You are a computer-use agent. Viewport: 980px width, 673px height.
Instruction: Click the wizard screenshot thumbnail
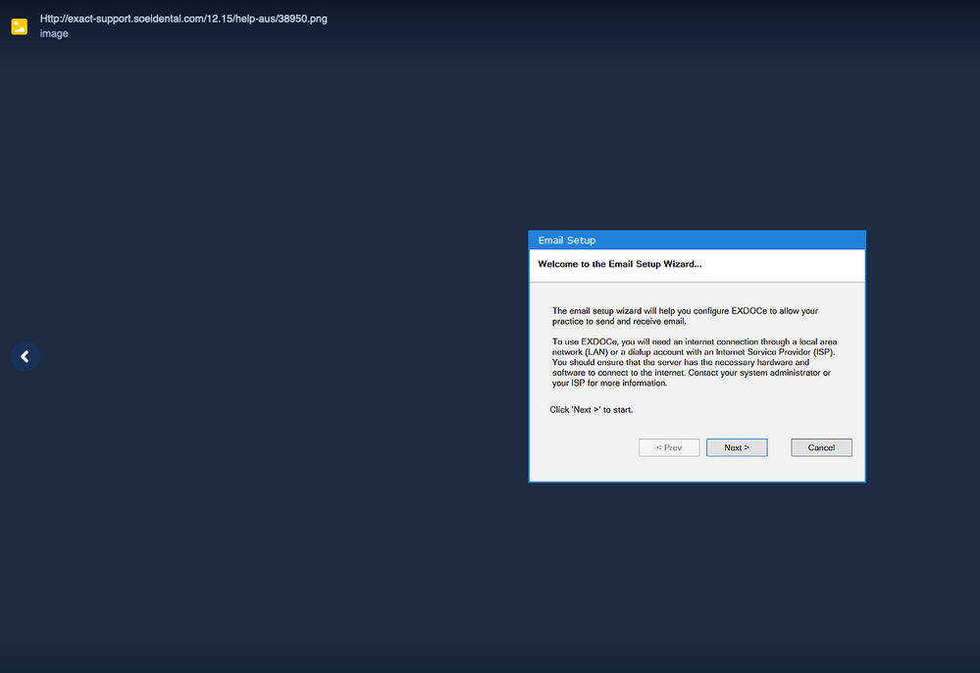point(696,356)
